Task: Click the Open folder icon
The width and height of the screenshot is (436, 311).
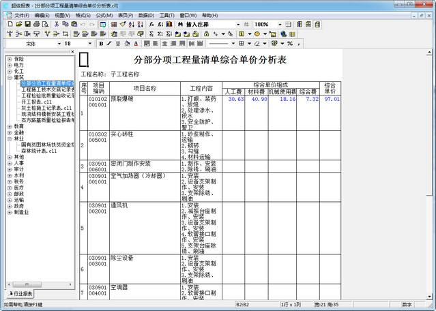Action: 18,24
